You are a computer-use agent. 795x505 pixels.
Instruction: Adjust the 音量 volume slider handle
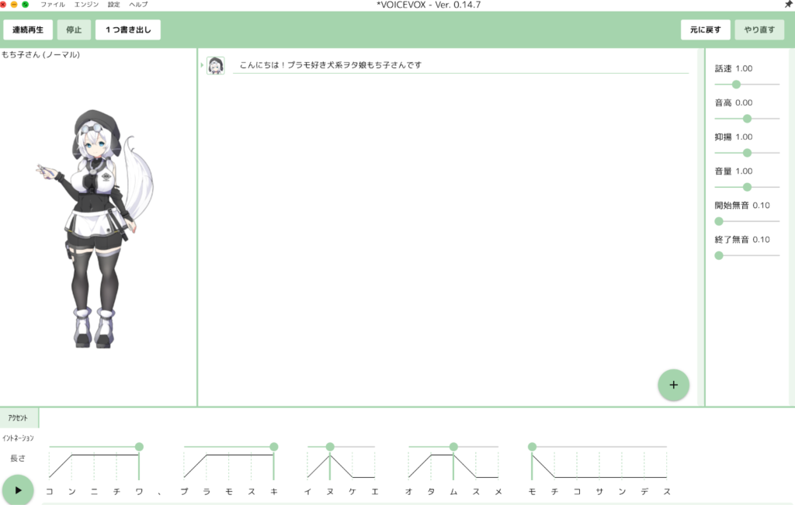[x=747, y=187]
